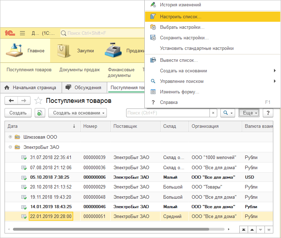Open the Создать на основании dropdown button

77,113
